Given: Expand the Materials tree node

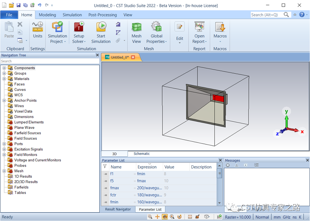Looking at the screenshot, I should point(4,79).
